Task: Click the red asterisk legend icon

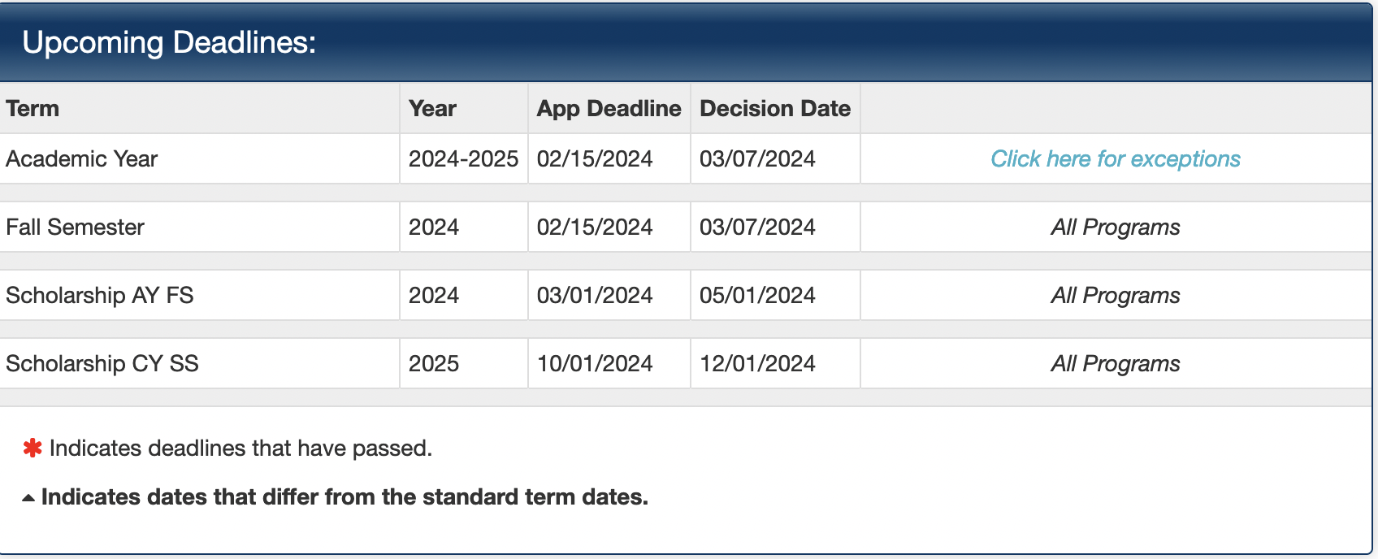Action: pyautogui.click(x=32, y=448)
